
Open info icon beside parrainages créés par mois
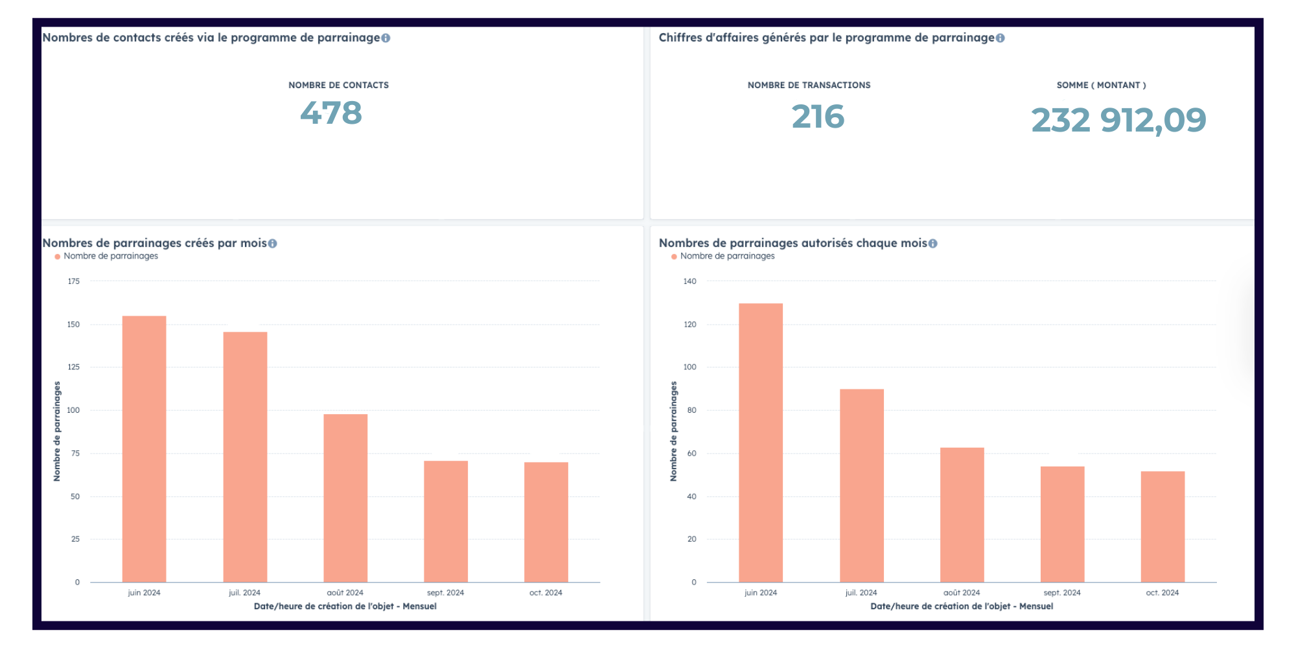tap(272, 244)
